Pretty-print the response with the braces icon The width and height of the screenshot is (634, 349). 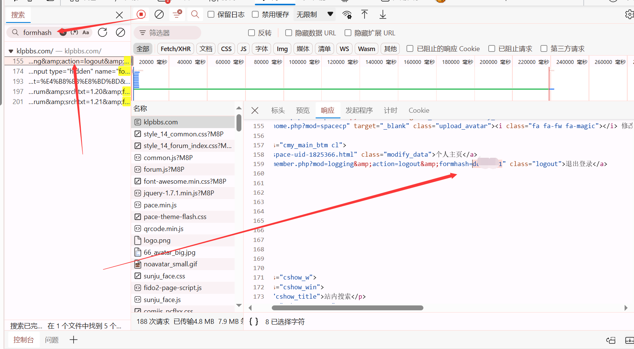coord(254,322)
